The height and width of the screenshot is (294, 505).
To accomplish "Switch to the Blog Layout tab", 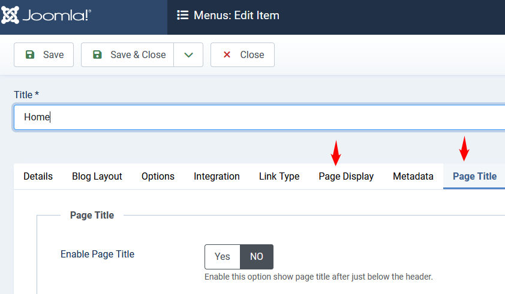I will point(97,177).
